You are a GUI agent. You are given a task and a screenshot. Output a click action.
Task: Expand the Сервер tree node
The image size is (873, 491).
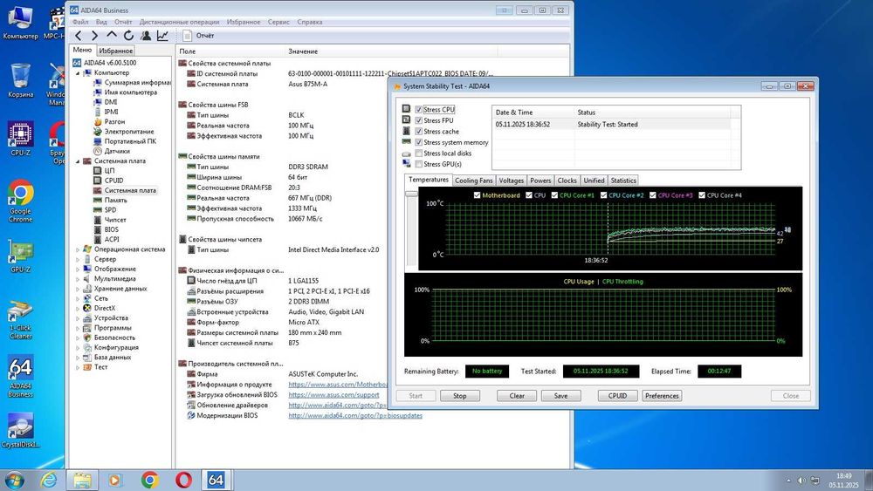click(x=78, y=259)
